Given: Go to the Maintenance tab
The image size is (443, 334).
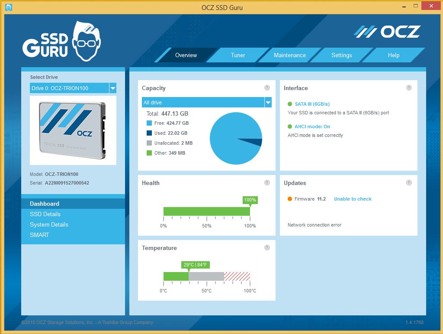Looking at the screenshot, I should tap(289, 55).
